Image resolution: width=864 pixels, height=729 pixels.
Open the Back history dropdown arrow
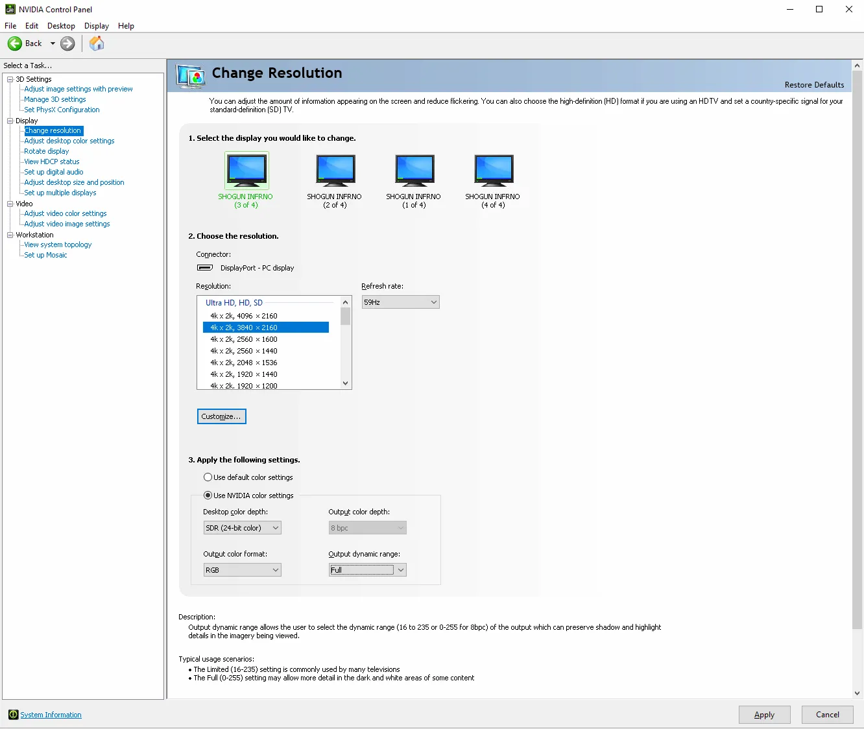point(53,43)
